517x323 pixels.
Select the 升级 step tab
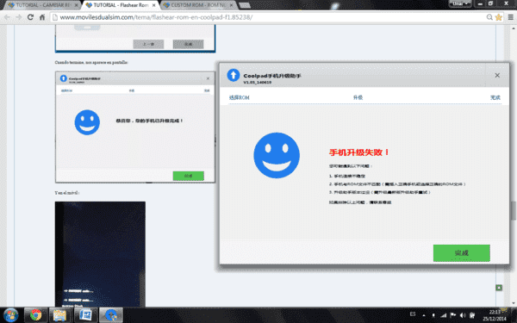358,97
